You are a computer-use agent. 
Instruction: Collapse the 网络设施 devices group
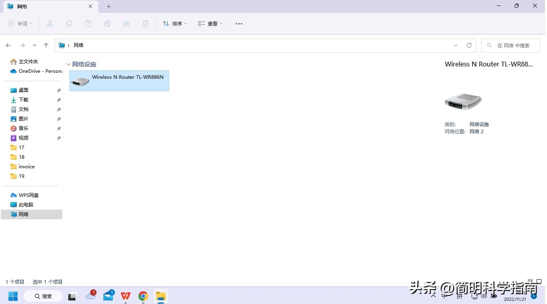pos(68,64)
